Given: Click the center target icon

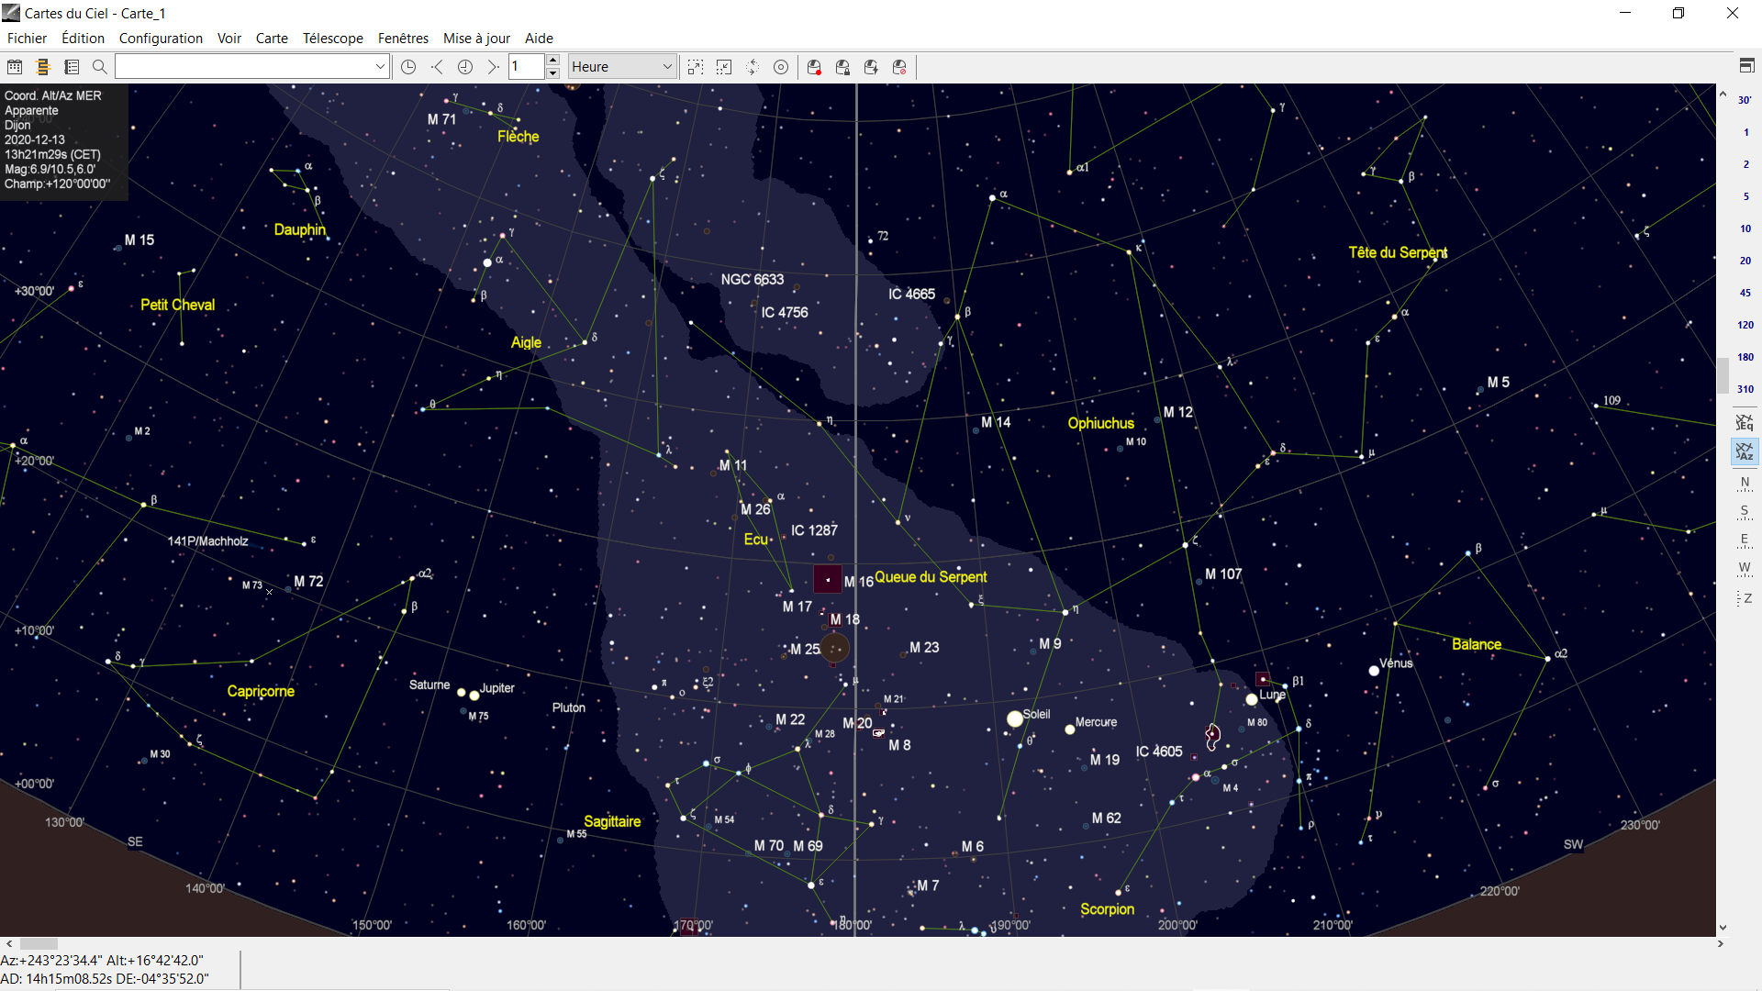Looking at the screenshot, I should [781, 67].
